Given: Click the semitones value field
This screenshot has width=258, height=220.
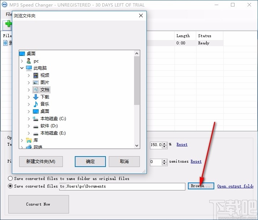Looking at the screenshot, I should [x=156, y=162].
